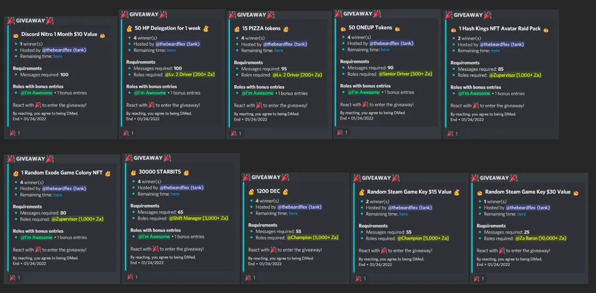596x293 pixels.
Task: Open remaining time 'here' link in 50 ONEUP Tokens card
Action: click(x=385, y=50)
